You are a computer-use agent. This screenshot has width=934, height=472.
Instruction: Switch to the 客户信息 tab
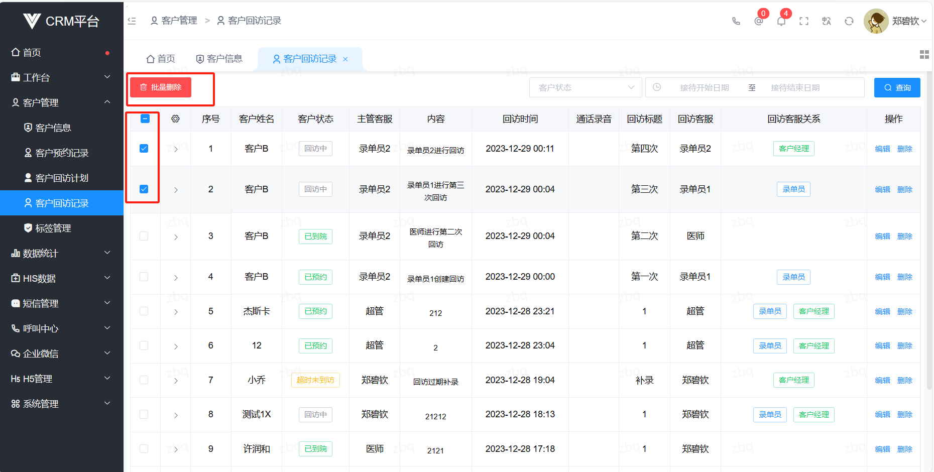(x=219, y=59)
